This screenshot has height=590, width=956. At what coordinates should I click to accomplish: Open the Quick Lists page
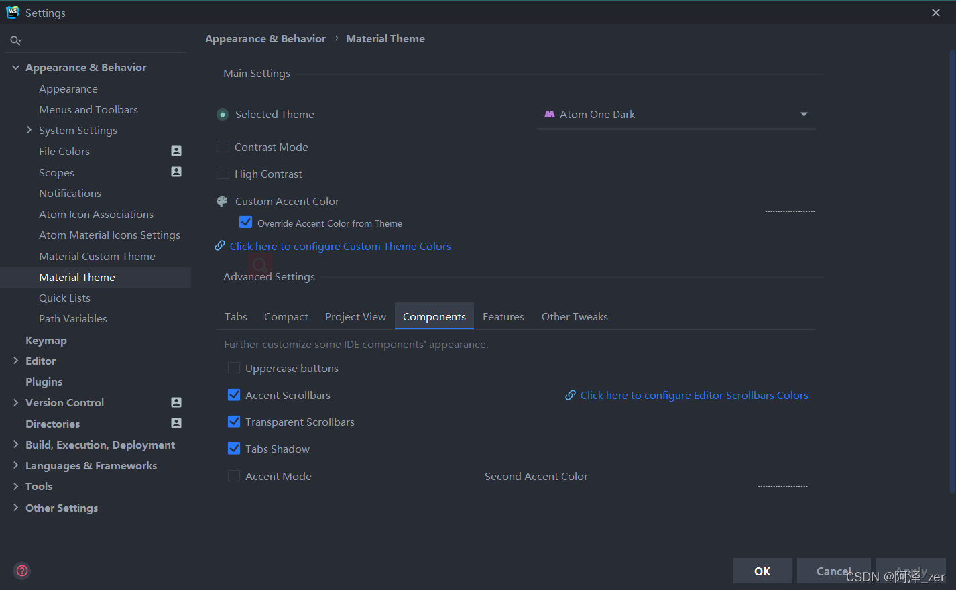[x=64, y=298]
